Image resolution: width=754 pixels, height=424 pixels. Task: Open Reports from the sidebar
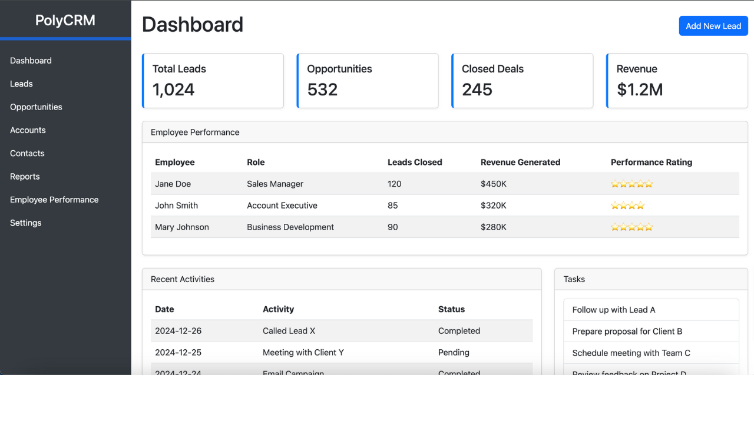click(x=25, y=177)
